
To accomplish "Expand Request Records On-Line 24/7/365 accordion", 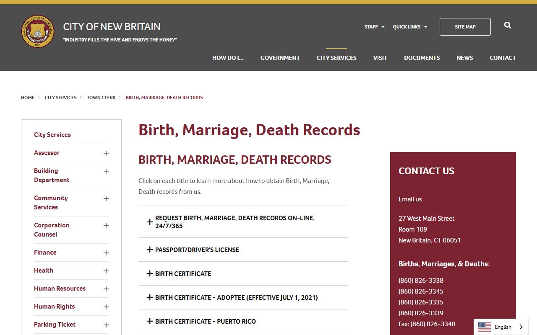I will 243,222.
